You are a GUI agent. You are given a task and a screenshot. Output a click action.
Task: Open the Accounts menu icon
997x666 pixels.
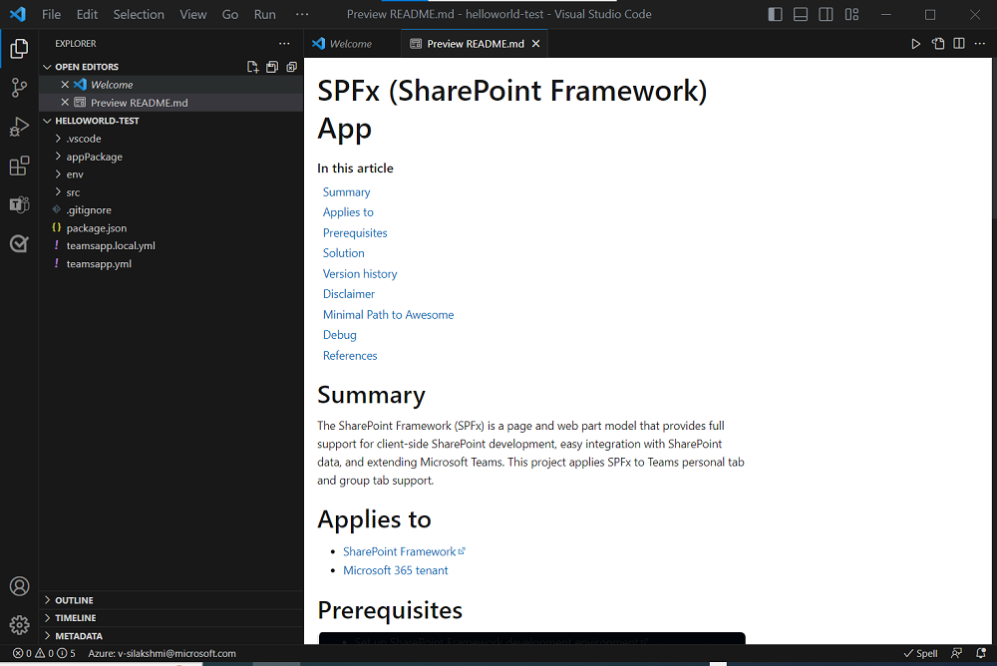pos(19,586)
